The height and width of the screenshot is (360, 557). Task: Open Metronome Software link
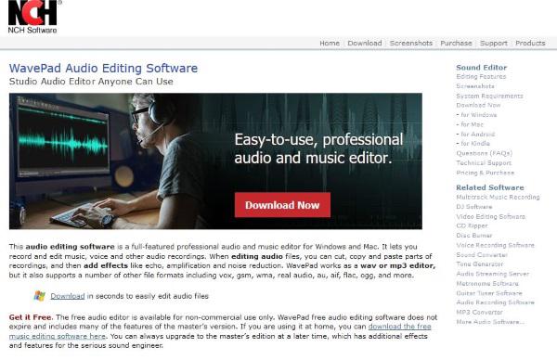[x=487, y=283]
